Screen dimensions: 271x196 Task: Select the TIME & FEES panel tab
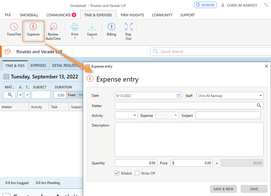pos(15,66)
